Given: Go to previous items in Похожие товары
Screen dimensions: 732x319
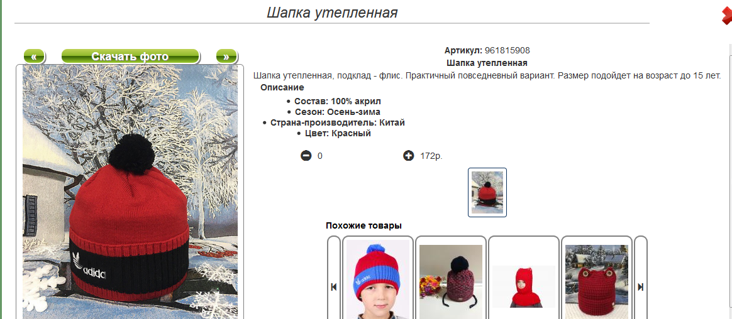Looking at the screenshot, I should [333, 278].
